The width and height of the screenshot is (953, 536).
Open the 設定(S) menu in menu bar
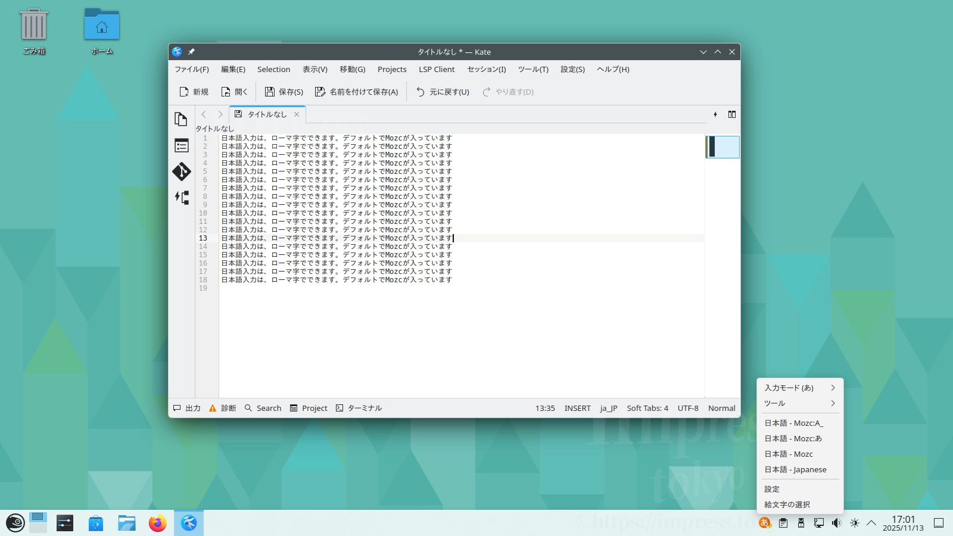(x=572, y=69)
